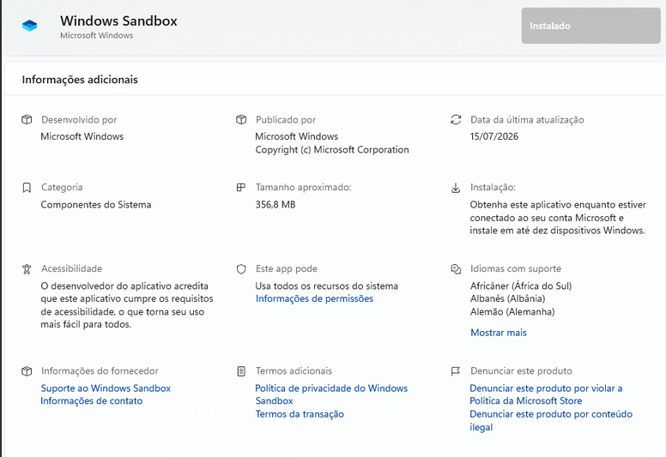This screenshot has width=666, height=457.
Task: Report product for violating Microsoft Store policy
Action: coord(546,394)
